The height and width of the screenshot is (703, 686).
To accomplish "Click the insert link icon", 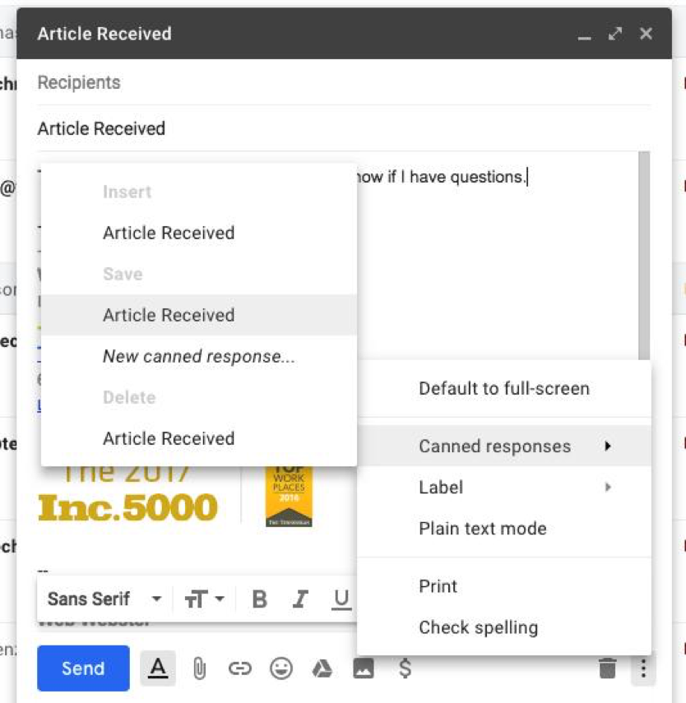I will click(239, 668).
